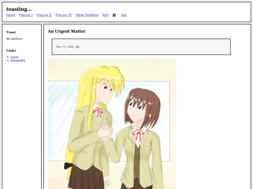Click the small red circular icon in nav
This screenshot has height=189, width=253.
[x=114, y=15]
